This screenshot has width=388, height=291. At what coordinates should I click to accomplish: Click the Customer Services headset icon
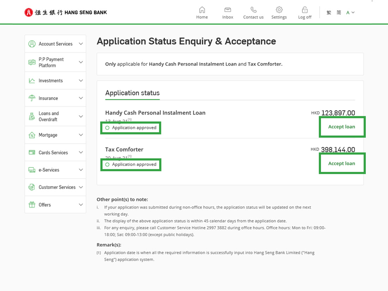pyautogui.click(x=32, y=187)
